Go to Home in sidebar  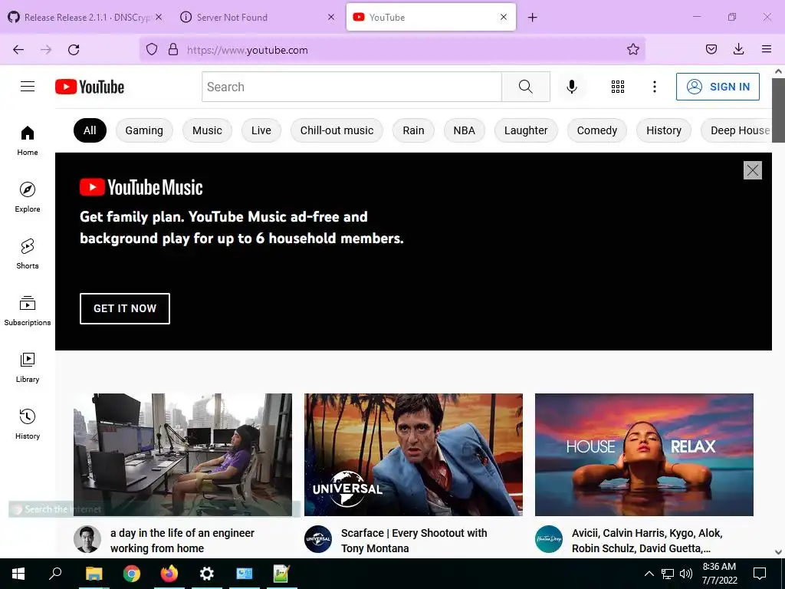[x=28, y=141]
